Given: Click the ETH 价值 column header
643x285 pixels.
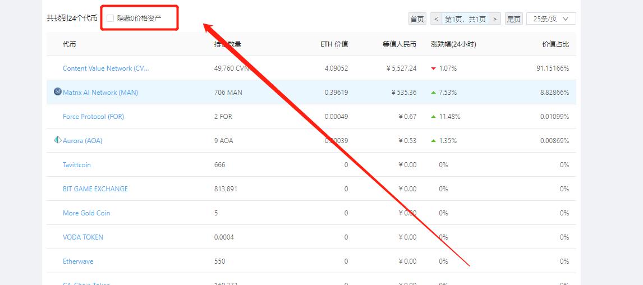Looking at the screenshot, I should click(334, 44).
